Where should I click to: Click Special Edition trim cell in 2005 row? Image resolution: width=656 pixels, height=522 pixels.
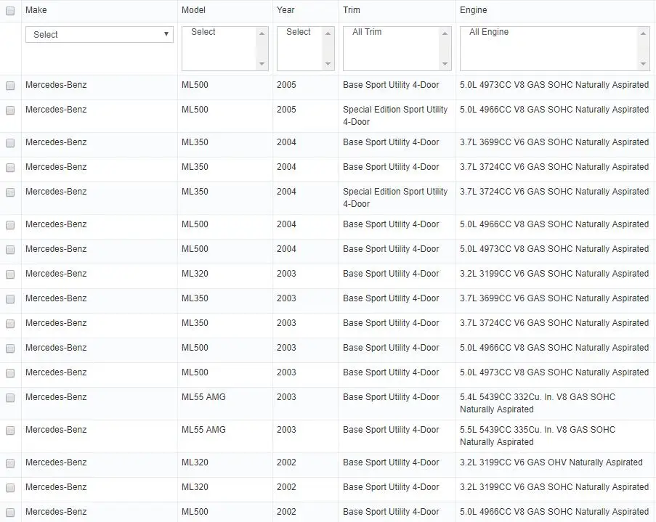coord(395,116)
